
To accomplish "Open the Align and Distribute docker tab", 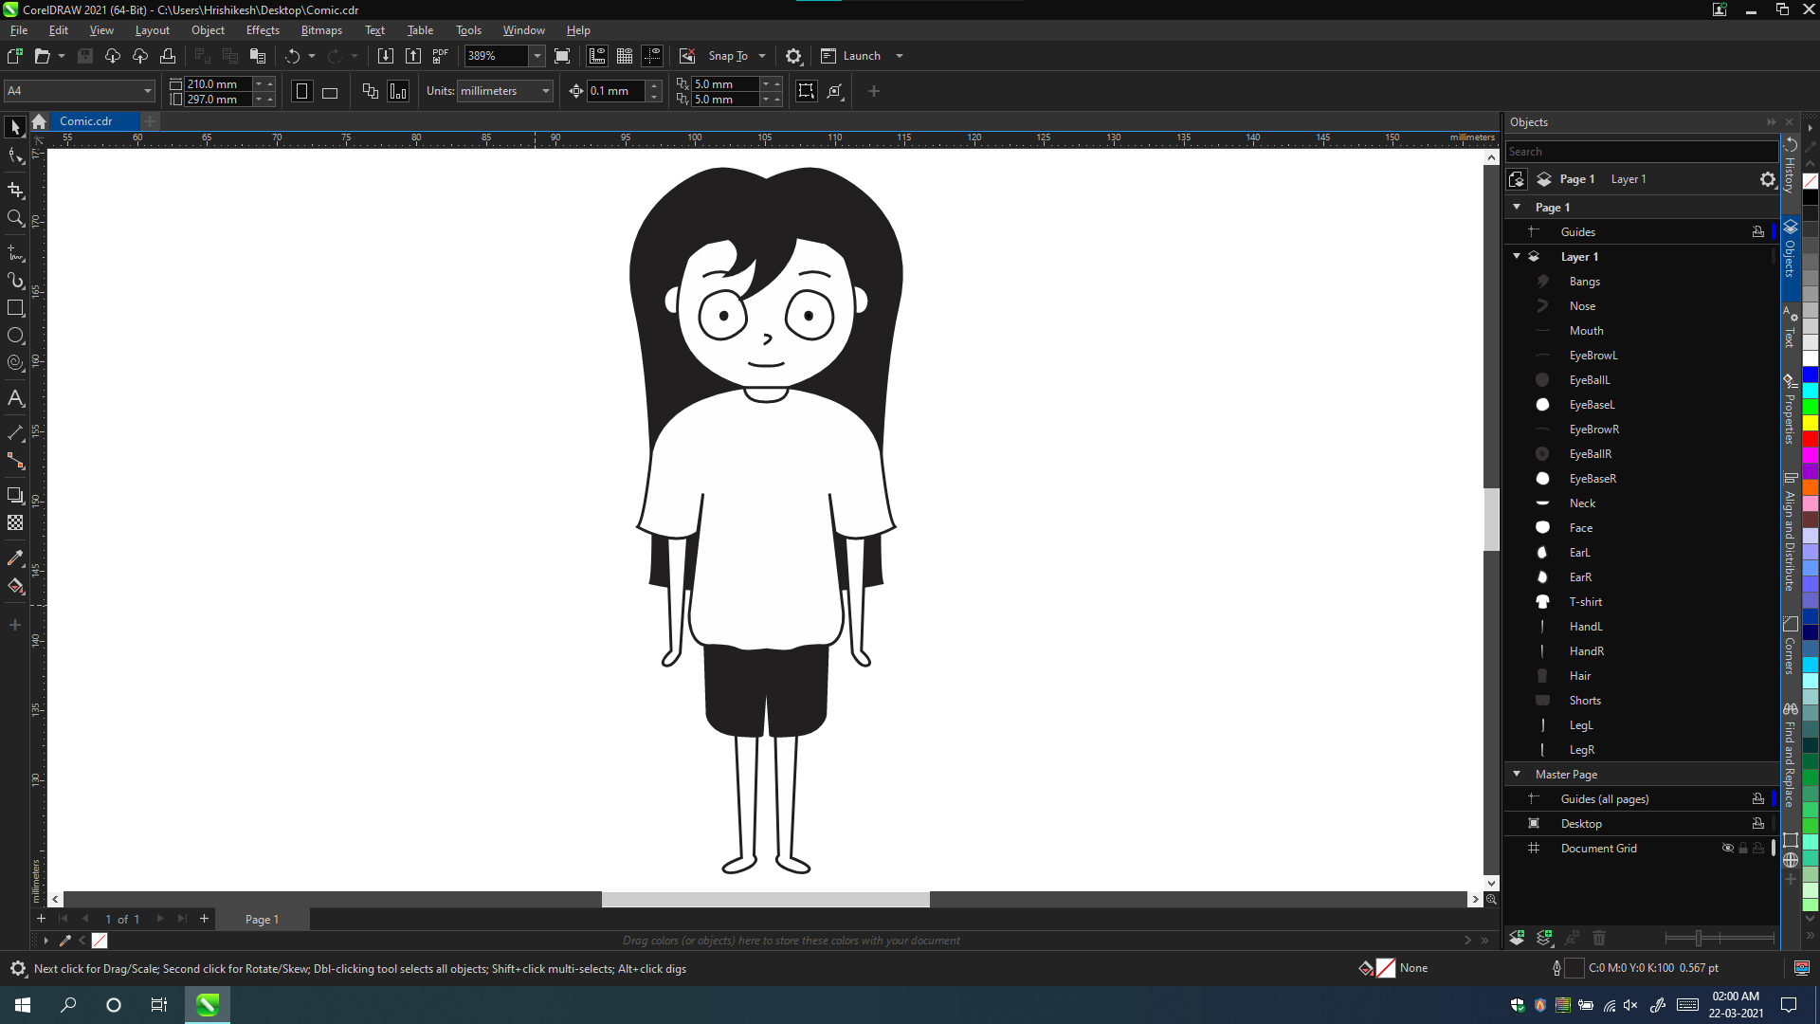I will 1790,534.
